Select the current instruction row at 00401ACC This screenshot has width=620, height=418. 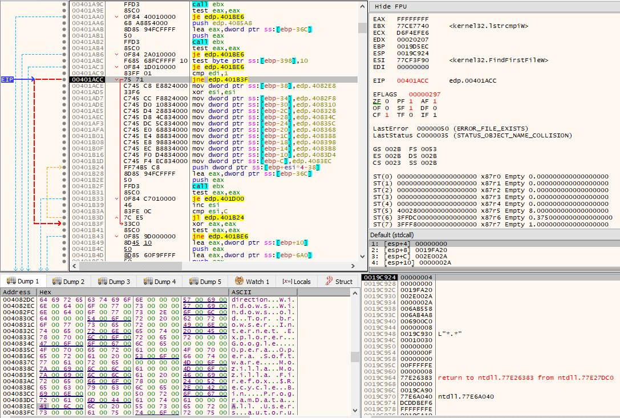click(213, 79)
